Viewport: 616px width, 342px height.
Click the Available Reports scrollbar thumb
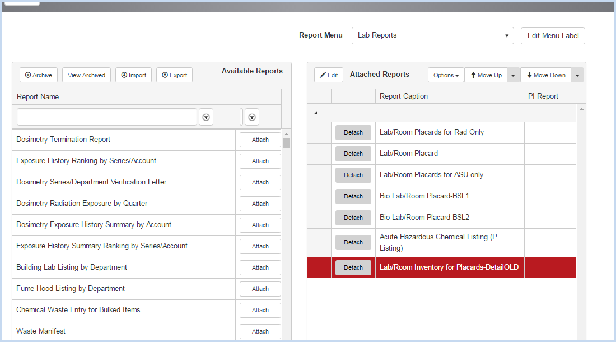point(286,143)
